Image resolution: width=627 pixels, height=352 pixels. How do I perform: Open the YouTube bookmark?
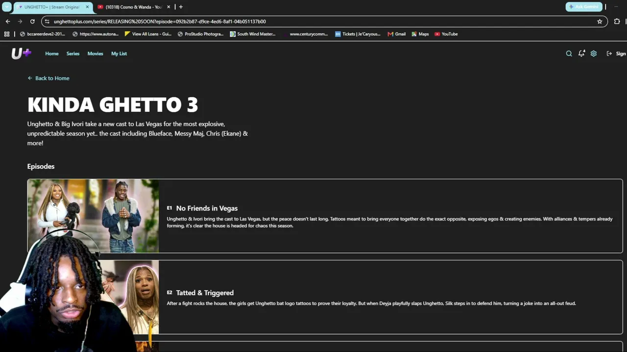point(446,34)
